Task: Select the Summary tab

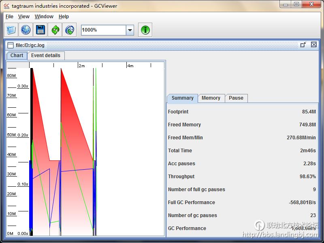Action: (182, 98)
